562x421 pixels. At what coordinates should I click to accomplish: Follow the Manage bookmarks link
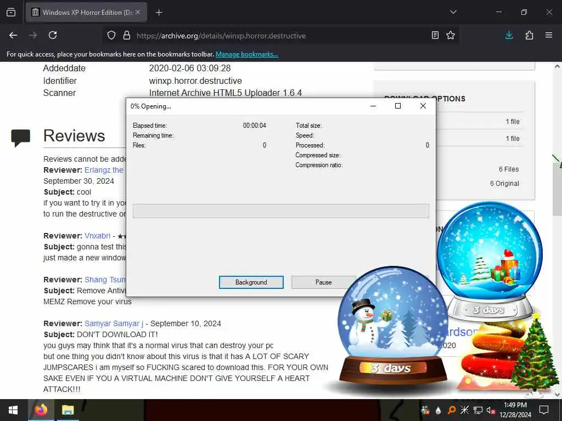(246, 54)
